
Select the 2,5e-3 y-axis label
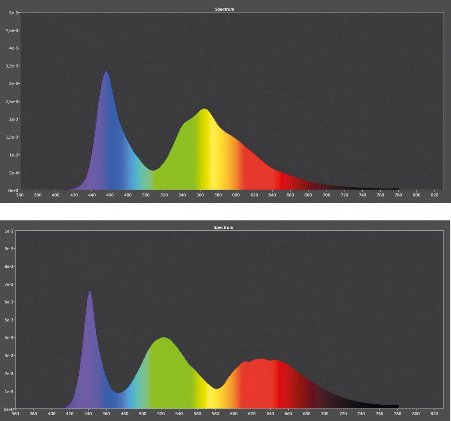pos(12,101)
